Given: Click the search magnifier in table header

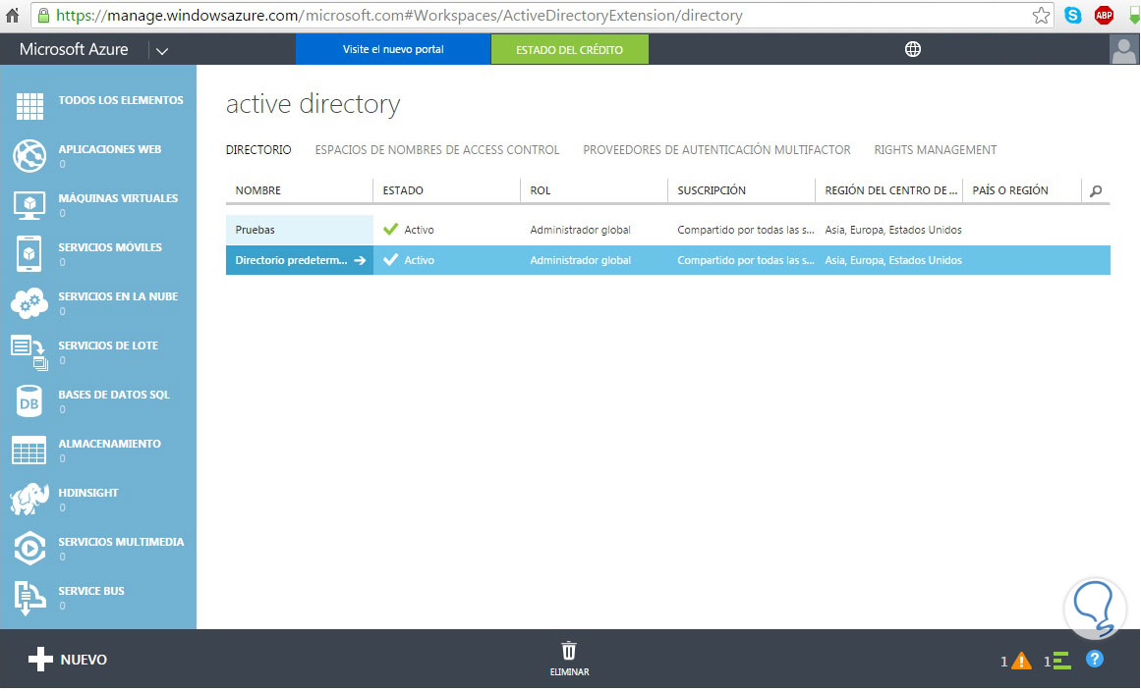Looking at the screenshot, I should [1096, 190].
